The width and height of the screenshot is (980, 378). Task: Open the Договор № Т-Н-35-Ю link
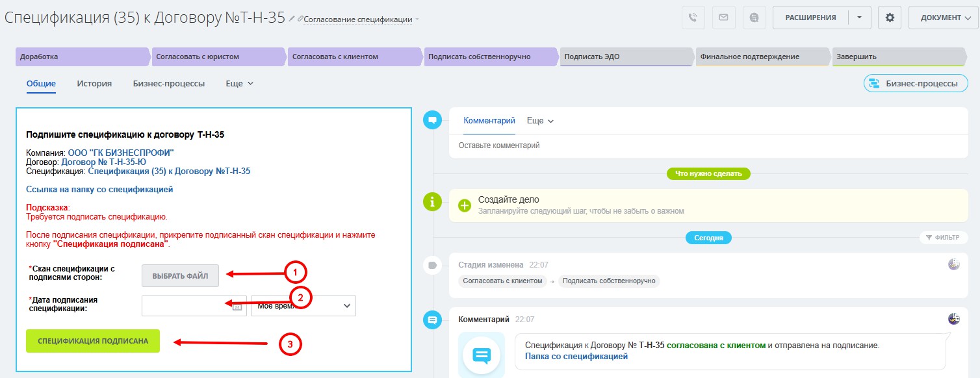[103, 162]
